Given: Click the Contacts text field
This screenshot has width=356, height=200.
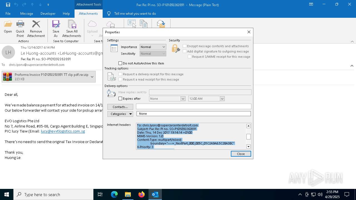Looking at the screenshot, I should 194,106.
